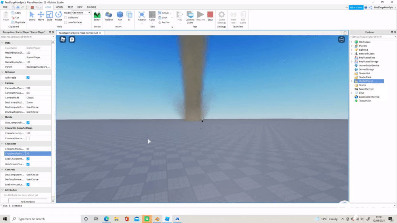Choose the Move tool
Image resolution: width=397 pixels, height=223 pixels.
click(41, 16)
